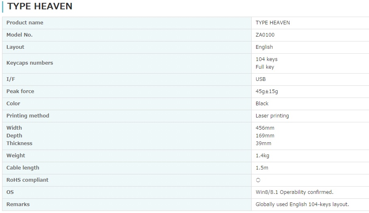The width and height of the screenshot is (369, 213).
Task: Click the 'I/F' row label
Action: pyautogui.click(x=11, y=79)
